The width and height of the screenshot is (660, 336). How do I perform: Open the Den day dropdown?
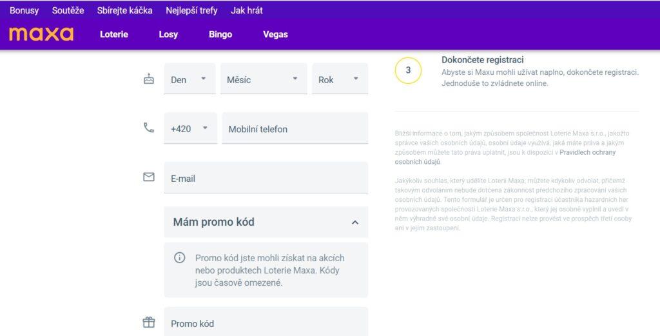[189, 79]
